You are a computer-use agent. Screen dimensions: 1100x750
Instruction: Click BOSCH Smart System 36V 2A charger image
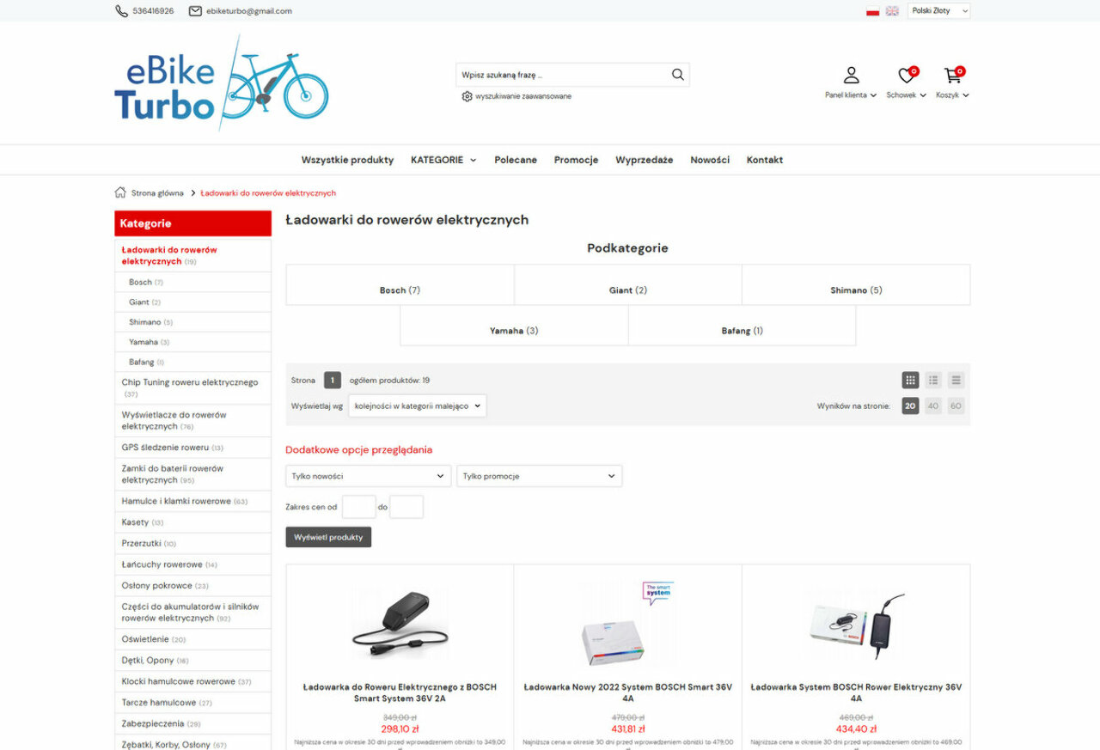tap(400, 625)
